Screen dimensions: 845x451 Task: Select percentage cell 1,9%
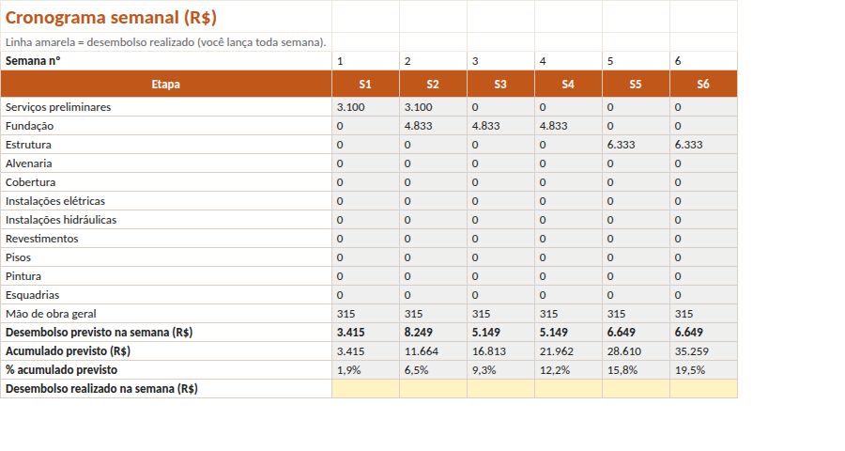tap(365, 370)
